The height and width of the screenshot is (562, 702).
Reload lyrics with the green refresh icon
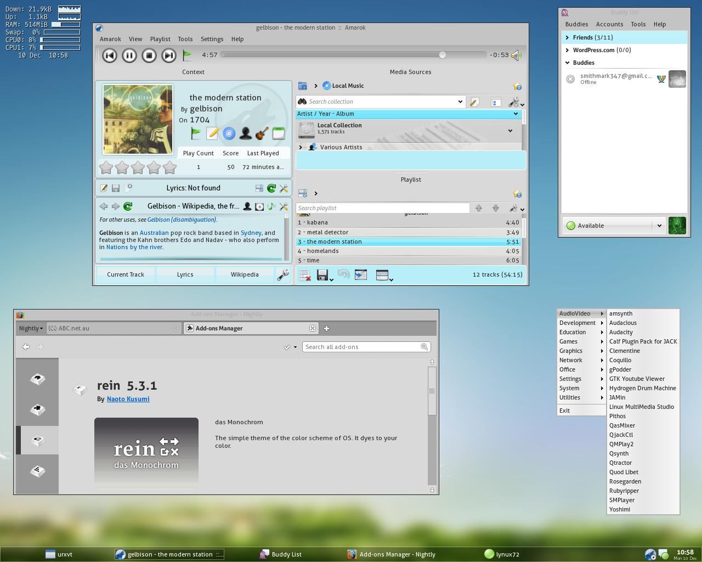tap(271, 188)
